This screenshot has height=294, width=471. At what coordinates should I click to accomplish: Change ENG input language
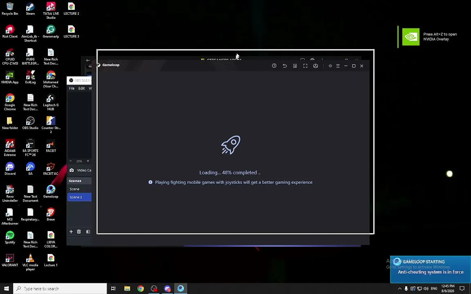click(x=434, y=289)
